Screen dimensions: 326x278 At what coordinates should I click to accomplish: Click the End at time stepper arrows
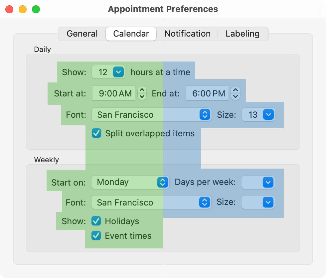pos(236,93)
